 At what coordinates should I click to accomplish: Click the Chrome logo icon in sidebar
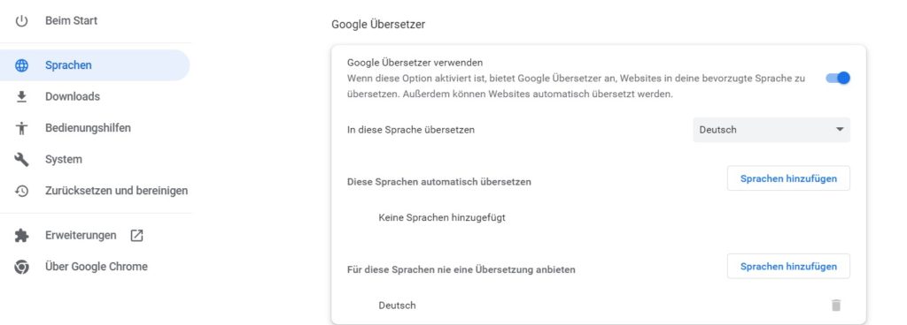[x=21, y=267]
